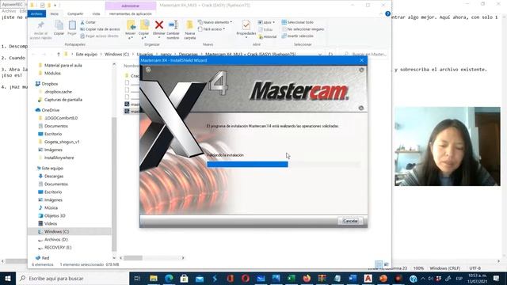Select Copiar ruta de acceso
This screenshot has height=285, width=507.
[x=101, y=29]
